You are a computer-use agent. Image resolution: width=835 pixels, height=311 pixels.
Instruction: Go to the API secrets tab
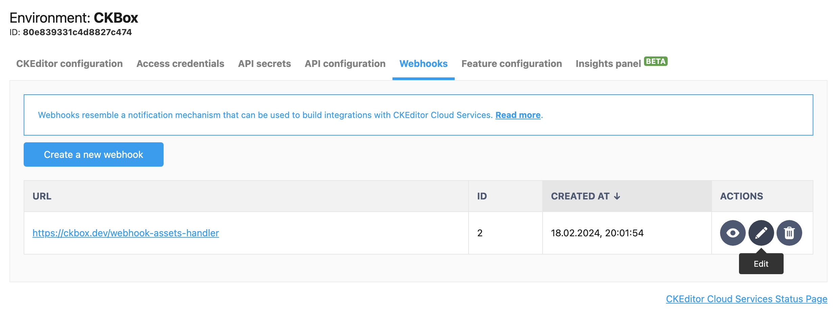tap(264, 64)
